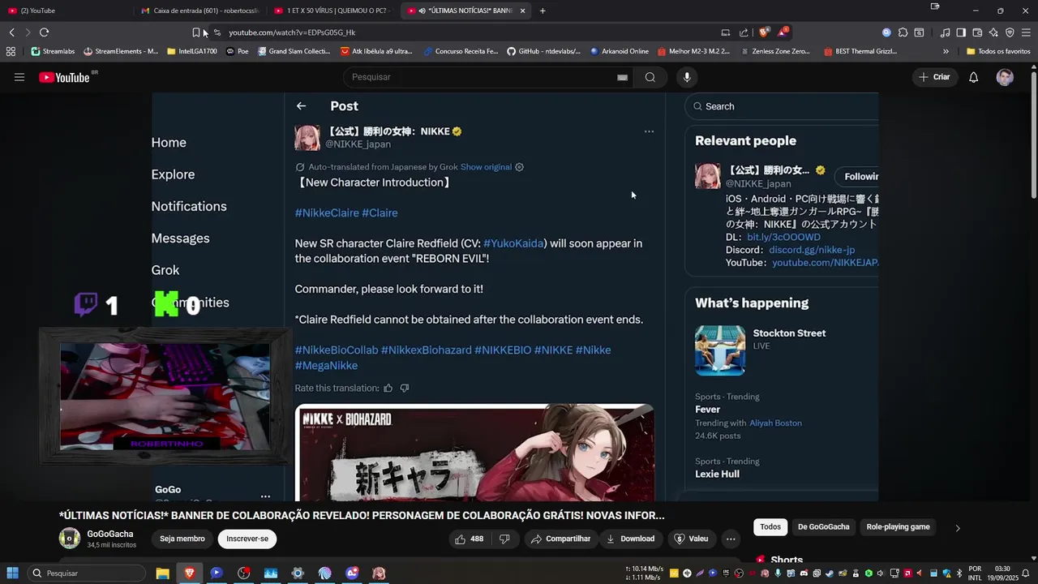The image size is (1038, 584).
Task: Open Brave Wallet icon
Action: 977,32
